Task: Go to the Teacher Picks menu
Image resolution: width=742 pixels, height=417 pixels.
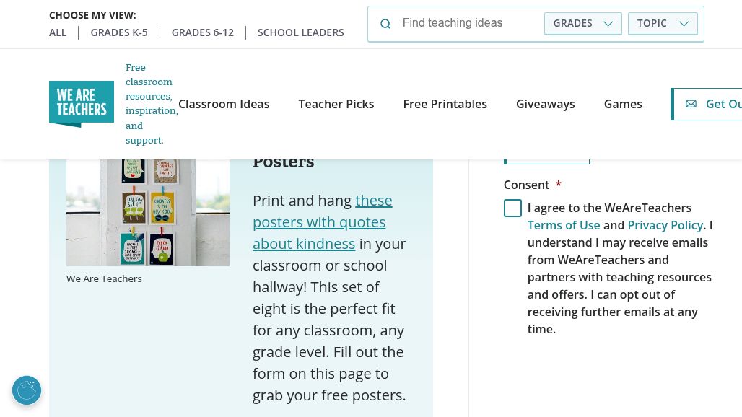Action: coord(336,104)
